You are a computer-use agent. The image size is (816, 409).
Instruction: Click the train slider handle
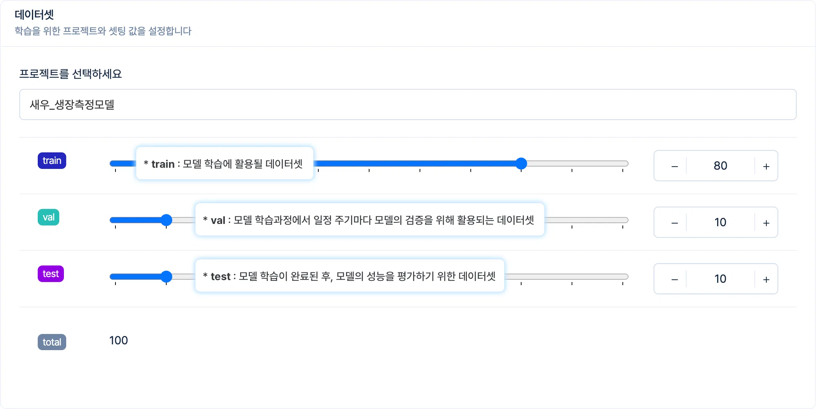[x=521, y=164]
